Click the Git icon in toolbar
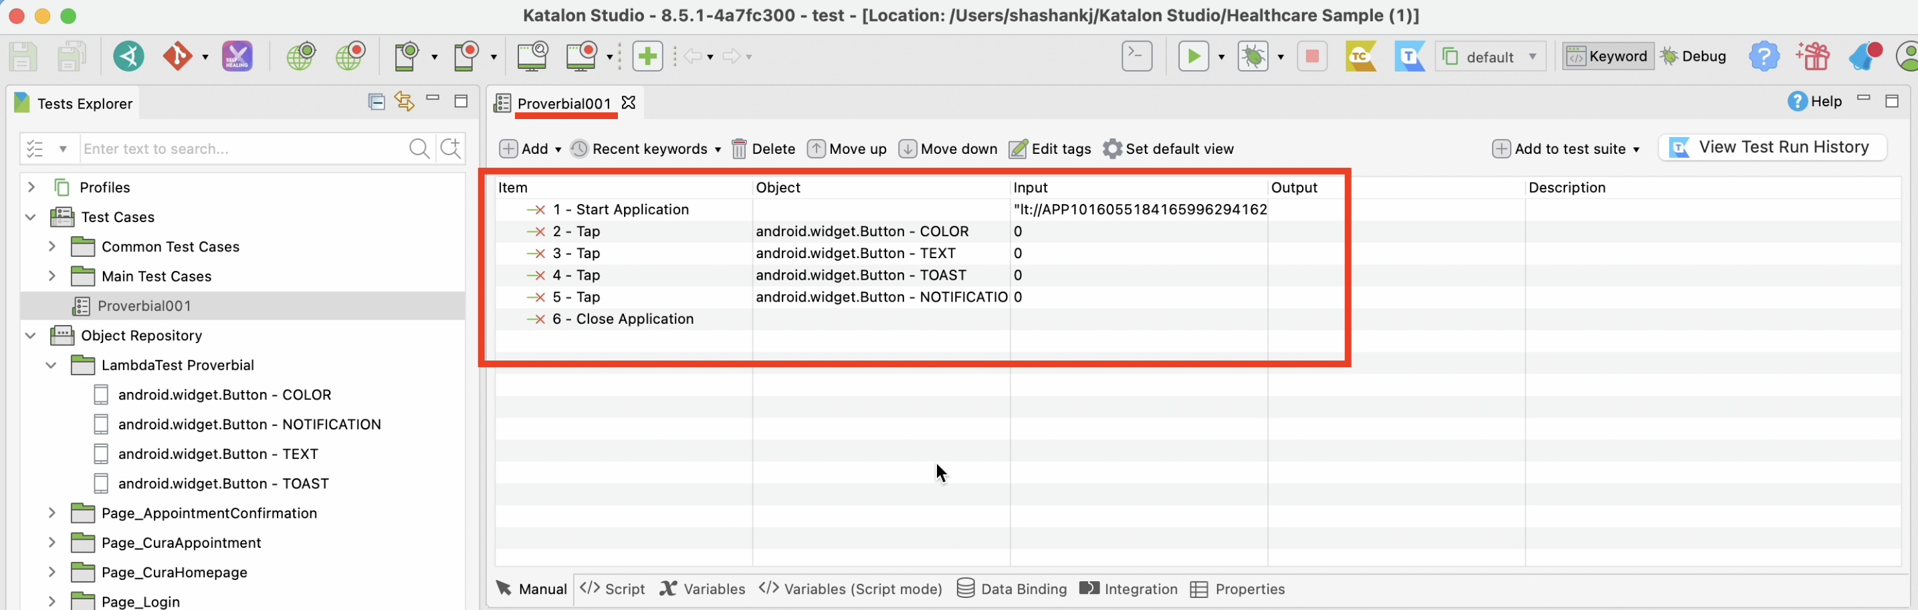This screenshot has height=610, width=1918. click(x=177, y=57)
